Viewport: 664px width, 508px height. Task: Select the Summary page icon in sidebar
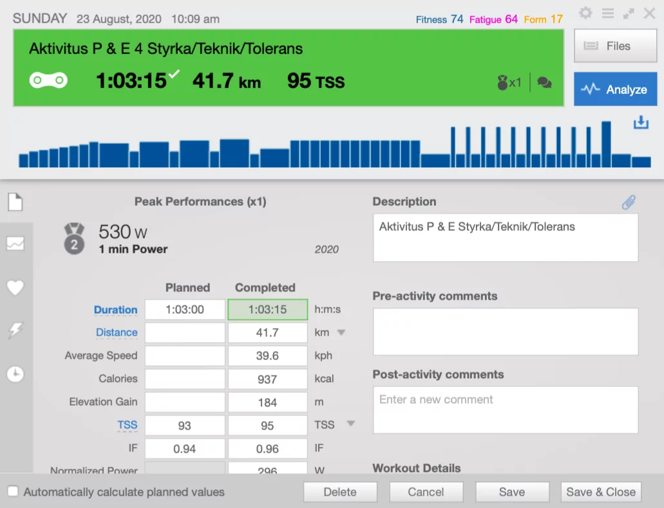tap(15, 202)
